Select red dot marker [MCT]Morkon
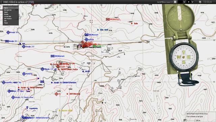 (67, 94)
